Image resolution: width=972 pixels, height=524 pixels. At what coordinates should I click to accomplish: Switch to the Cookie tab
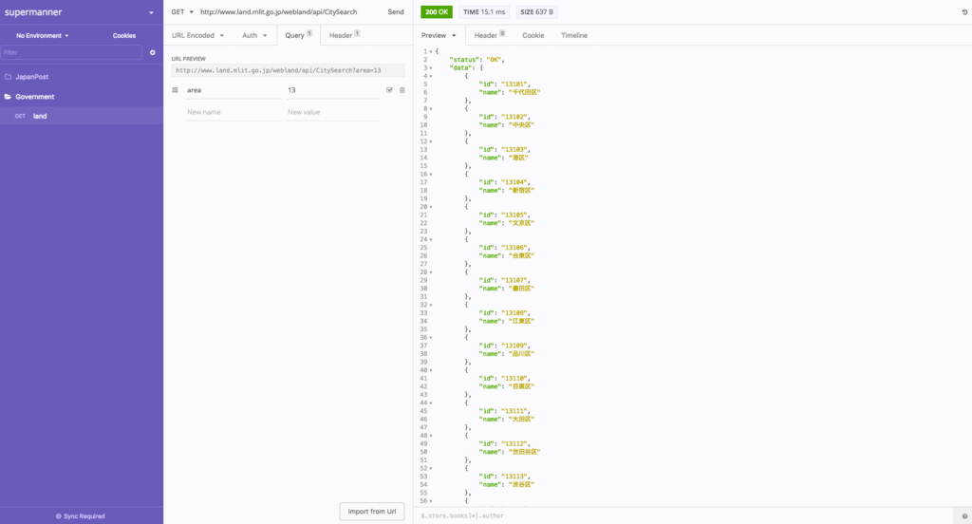[x=533, y=35]
